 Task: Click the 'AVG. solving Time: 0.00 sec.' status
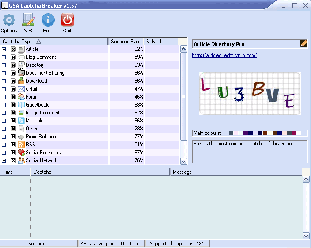click(111, 244)
